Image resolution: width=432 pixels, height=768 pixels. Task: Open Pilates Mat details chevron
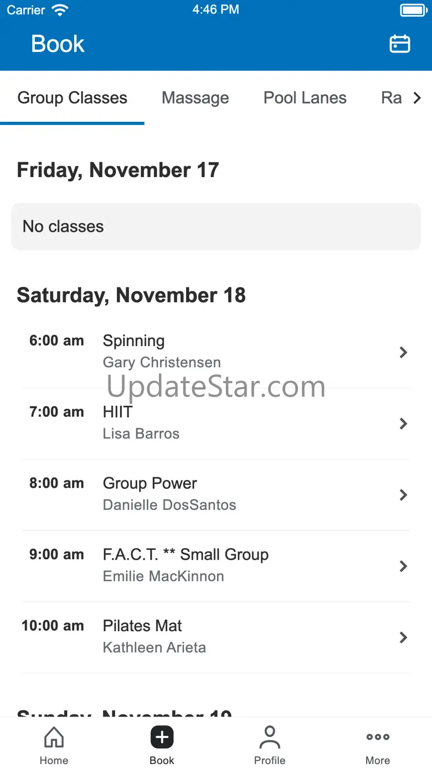tap(403, 637)
